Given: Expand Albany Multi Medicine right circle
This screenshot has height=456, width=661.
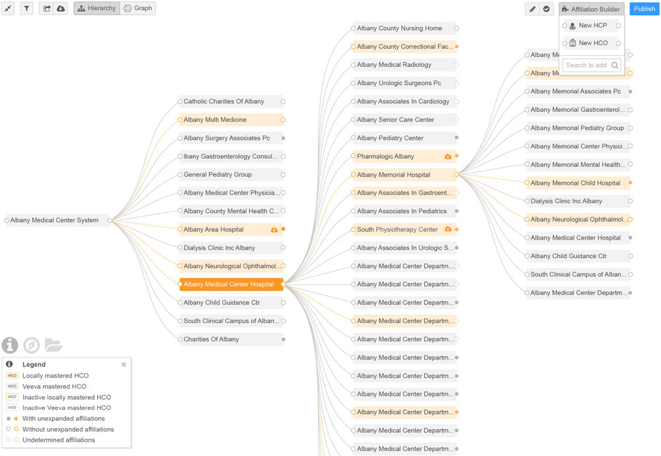Looking at the screenshot, I should click(x=284, y=120).
